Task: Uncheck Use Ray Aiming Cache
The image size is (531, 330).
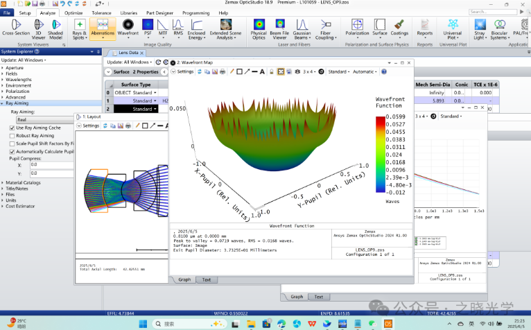Action: click(x=12, y=128)
